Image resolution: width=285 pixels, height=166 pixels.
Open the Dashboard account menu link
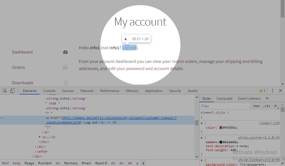22,52
